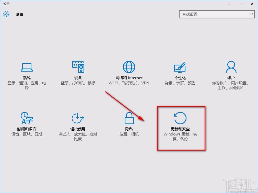Viewport: 258px width, 193px height.
Task: Open the 网络和 Internet globe icon
Action: tap(129, 66)
